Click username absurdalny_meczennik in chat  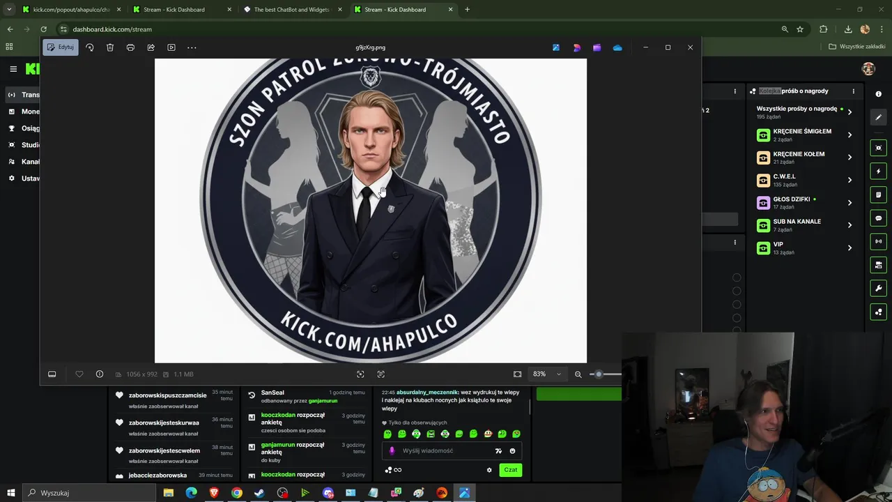point(426,393)
